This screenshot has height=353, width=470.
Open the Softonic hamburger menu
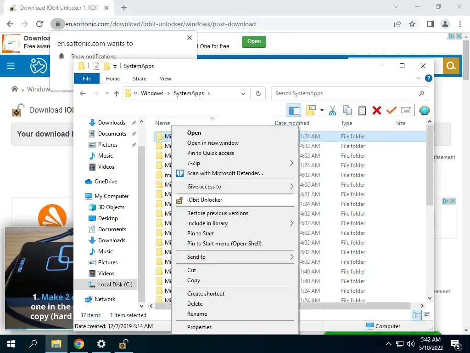coord(11,66)
